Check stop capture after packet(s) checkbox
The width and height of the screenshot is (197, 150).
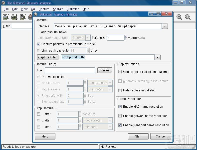pos(38,114)
